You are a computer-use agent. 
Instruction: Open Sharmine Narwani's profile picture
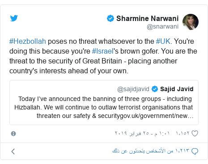[x=191, y=22]
